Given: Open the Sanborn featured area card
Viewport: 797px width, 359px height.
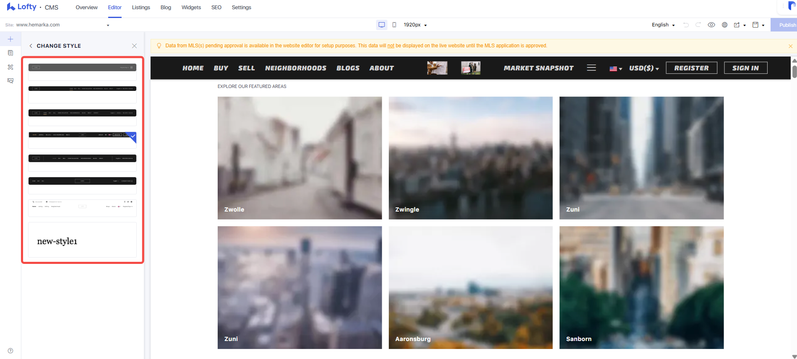Looking at the screenshot, I should (641, 287).
